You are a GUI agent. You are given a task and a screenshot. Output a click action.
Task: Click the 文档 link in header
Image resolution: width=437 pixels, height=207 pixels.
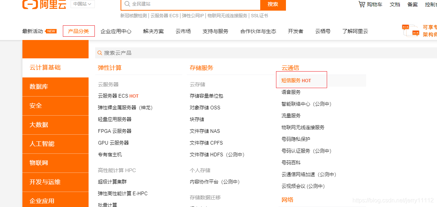coord(395,4)
